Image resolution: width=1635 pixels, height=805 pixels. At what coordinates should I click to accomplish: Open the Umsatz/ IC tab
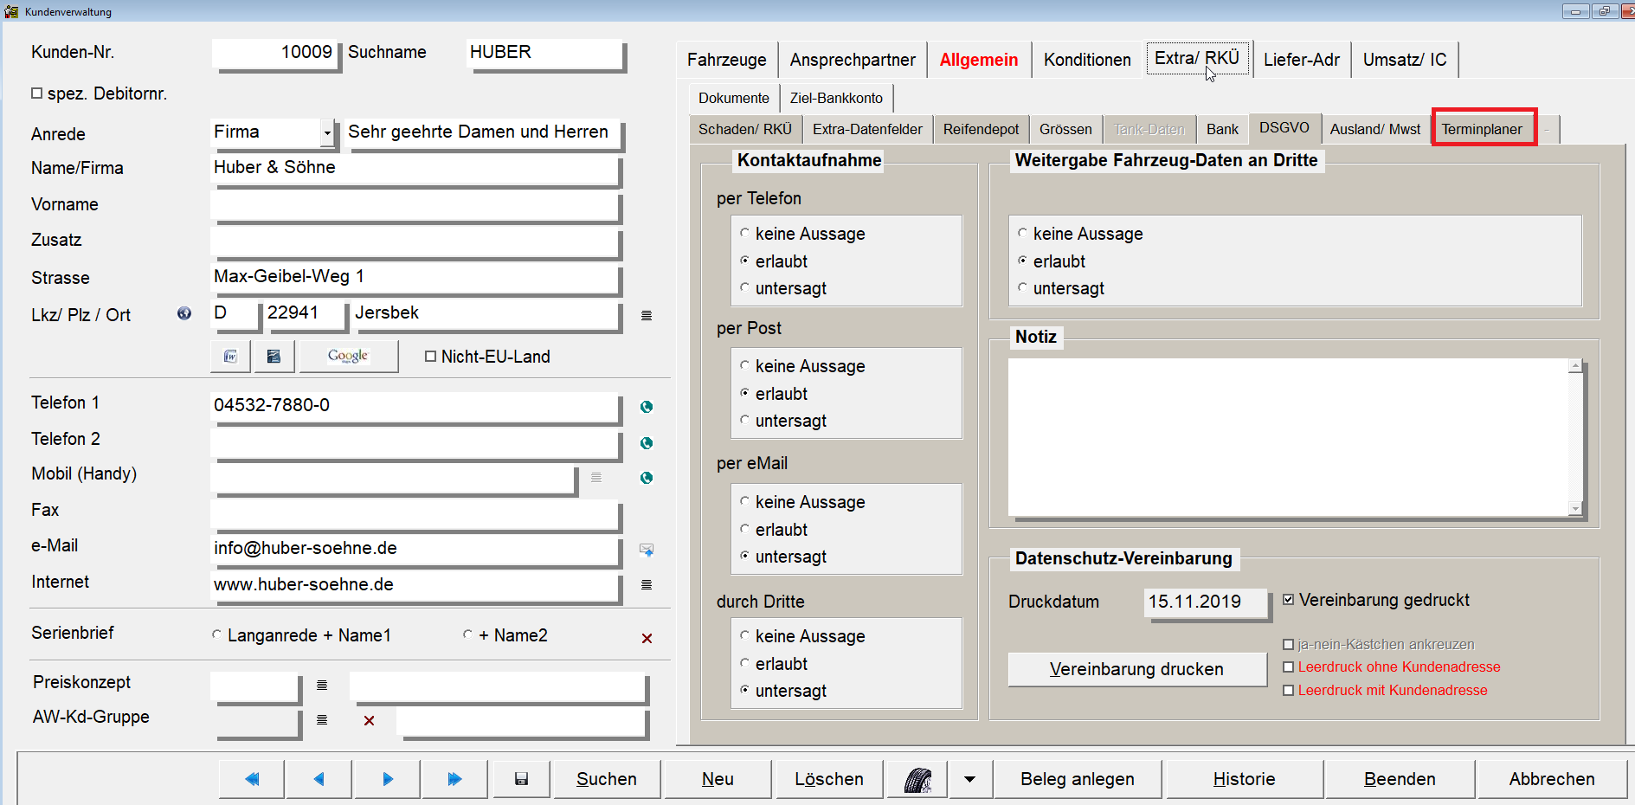tap(1405, 60)
